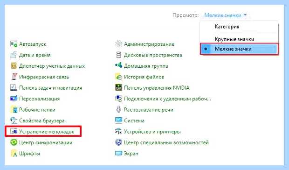Open Подключения к удаленным рабочим icon
The width and height of the screenshot is (289, 170).
[119, 99]
